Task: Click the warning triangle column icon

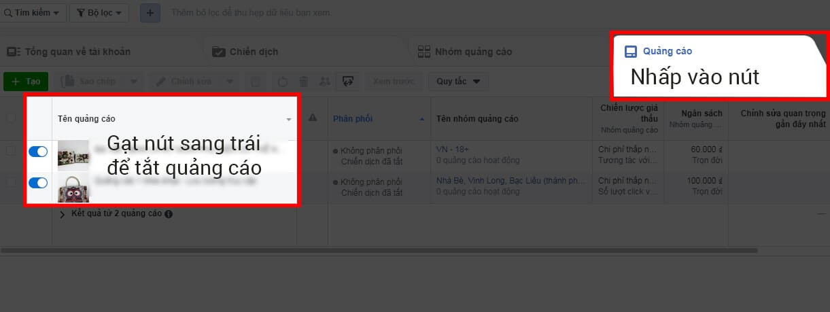Action: coord(313,118)
